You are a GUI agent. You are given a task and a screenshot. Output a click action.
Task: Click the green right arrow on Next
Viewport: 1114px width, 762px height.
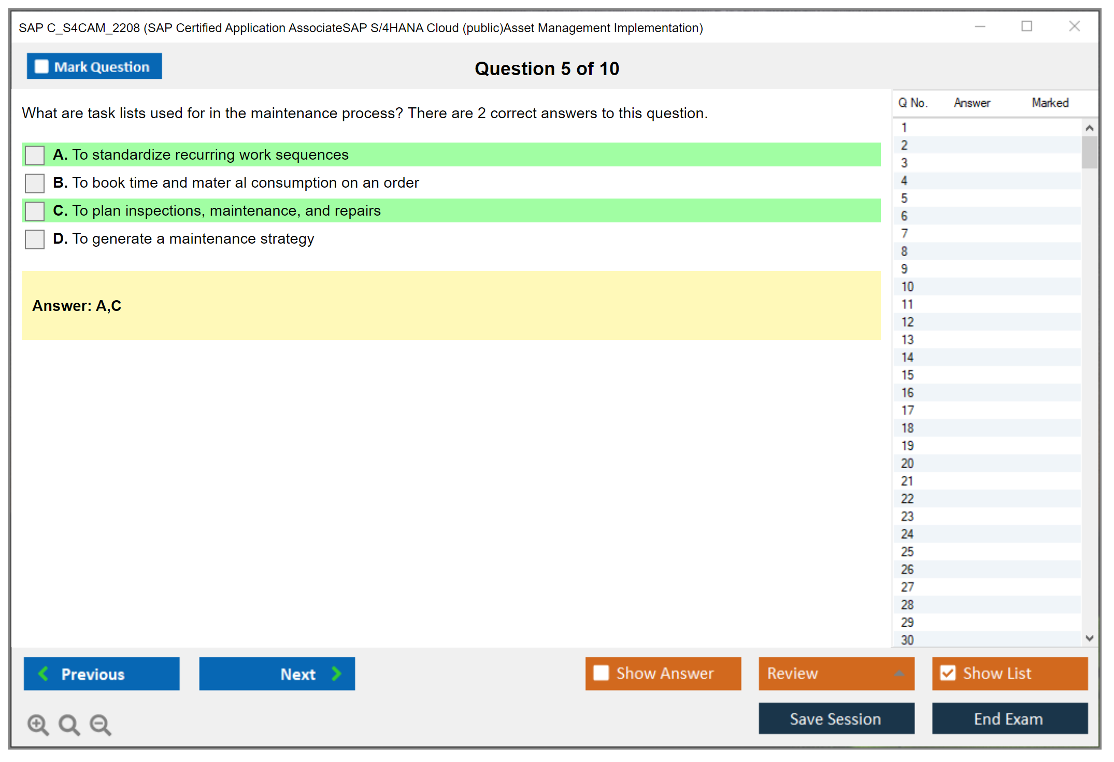tap(337, 673)
